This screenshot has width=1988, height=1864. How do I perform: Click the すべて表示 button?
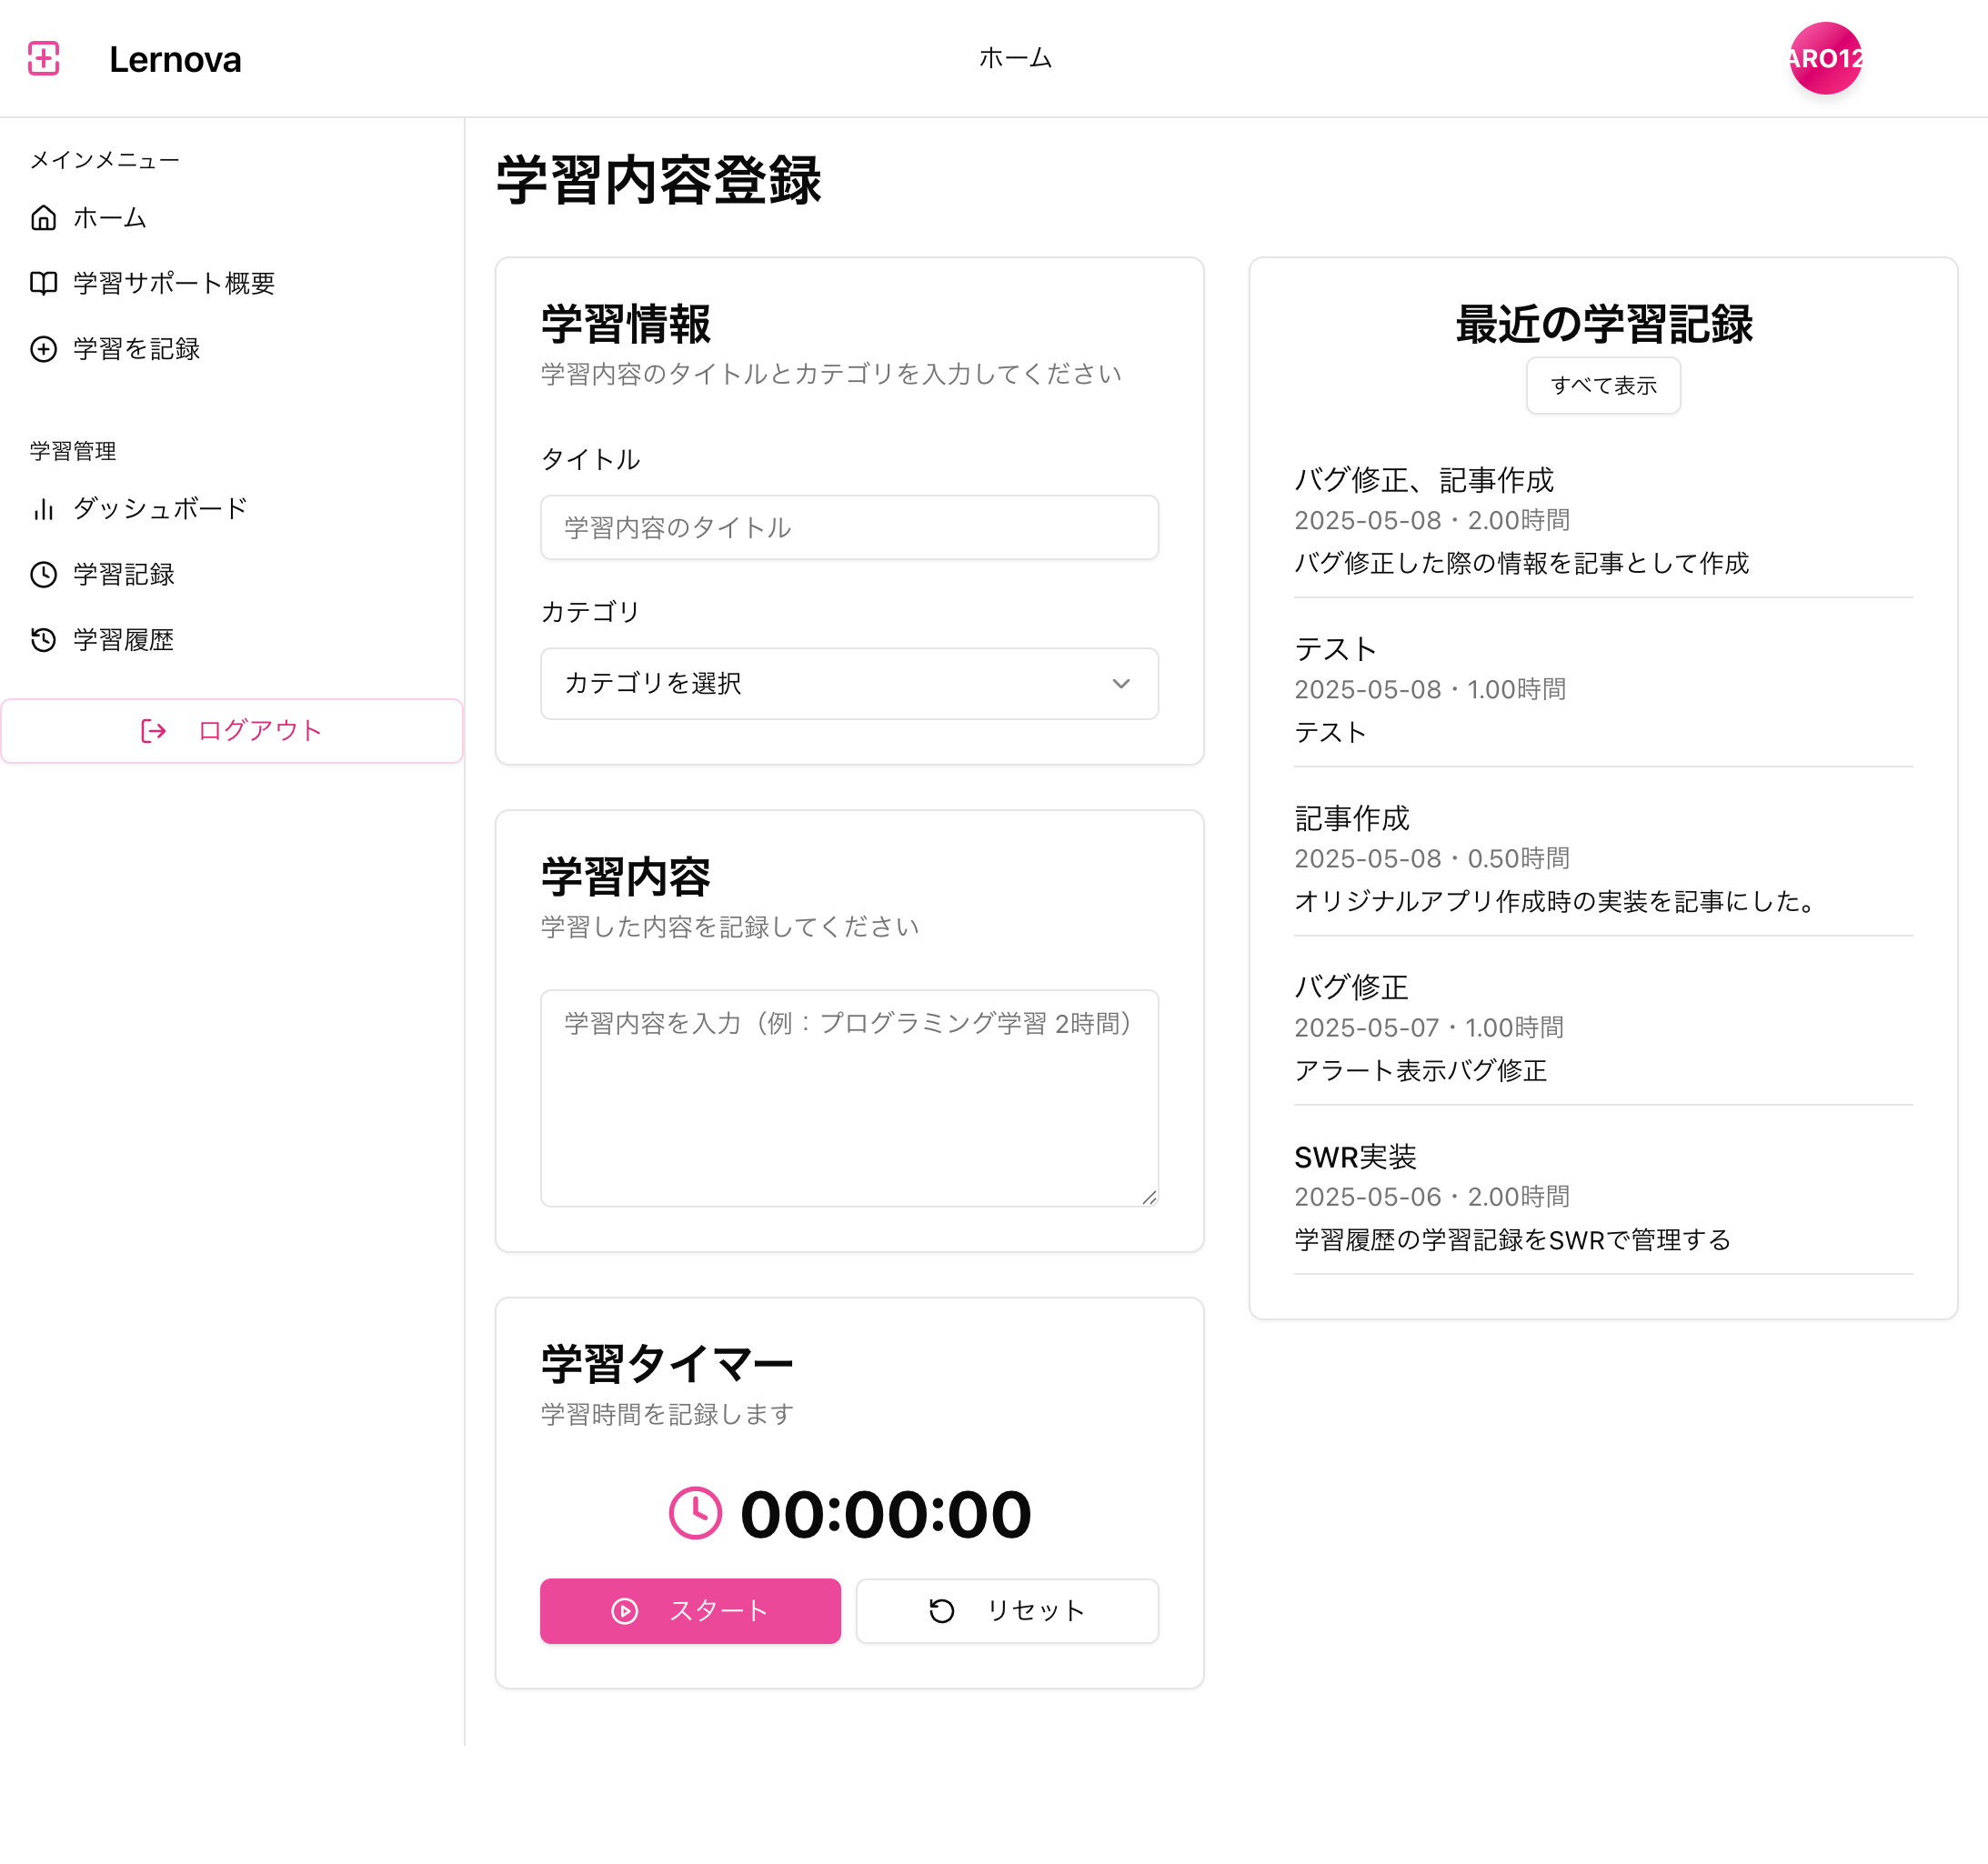point(1602,385)
